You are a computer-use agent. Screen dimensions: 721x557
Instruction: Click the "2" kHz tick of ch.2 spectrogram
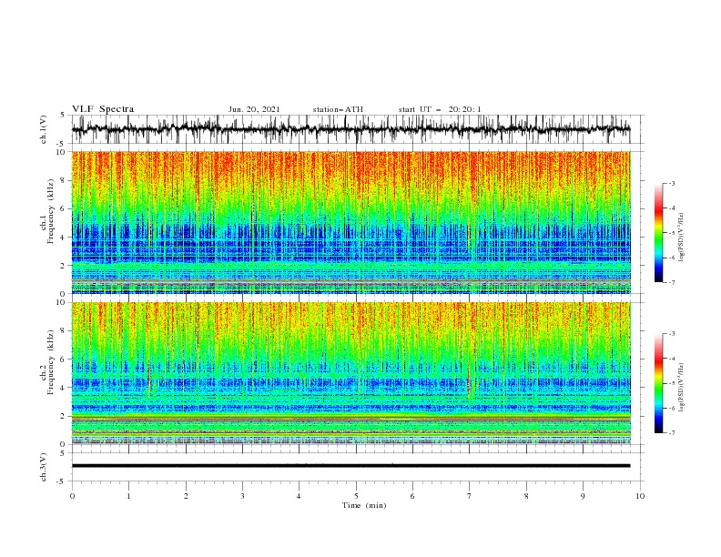(x=65, y=416)
